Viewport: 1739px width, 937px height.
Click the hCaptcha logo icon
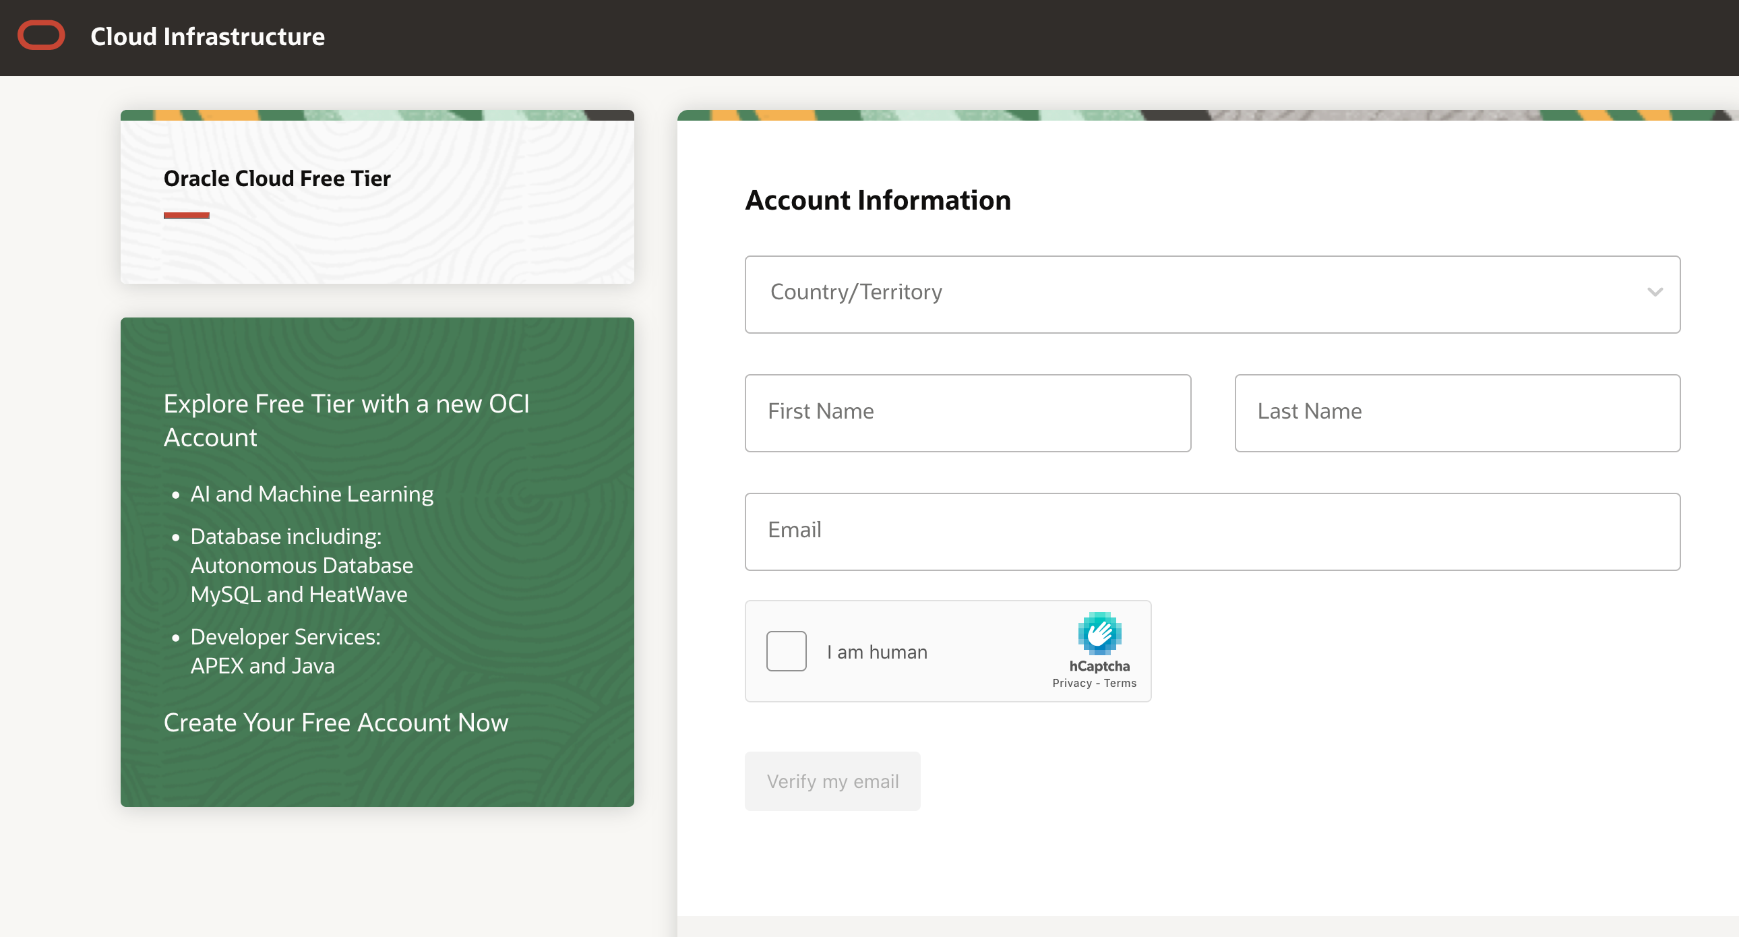tap(1099, 632)
